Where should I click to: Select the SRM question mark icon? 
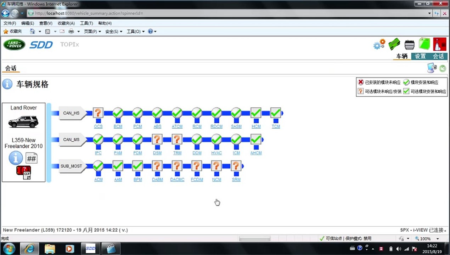(x=236, y=166)
